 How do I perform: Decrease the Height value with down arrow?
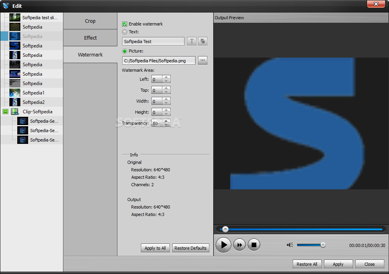point(166,114)
